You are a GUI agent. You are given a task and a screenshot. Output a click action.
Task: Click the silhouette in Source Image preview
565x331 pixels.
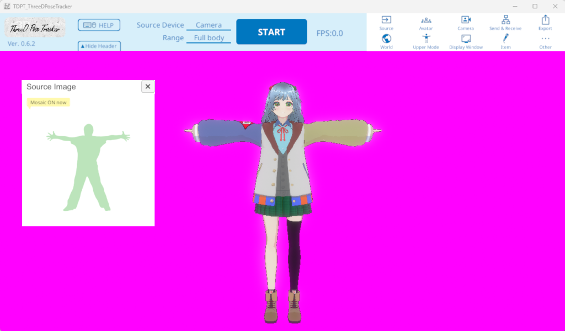coord(88,168)
